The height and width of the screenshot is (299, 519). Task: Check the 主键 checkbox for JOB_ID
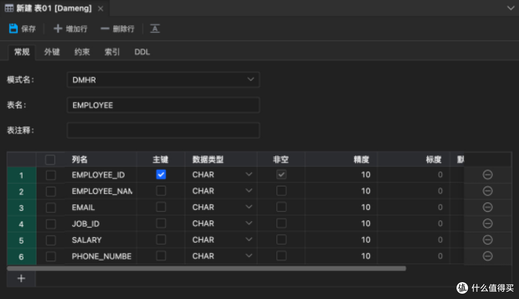(x=161, y=223)
